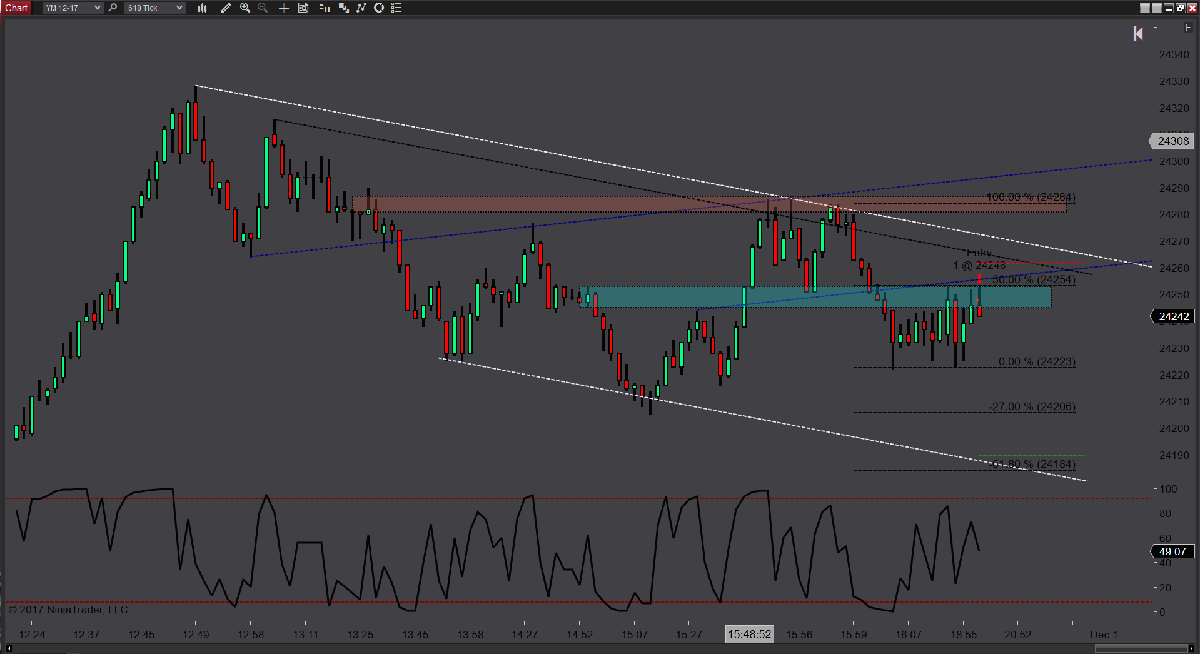The height and width of the screenshot is (654, 1200).
Task: Click the second gray window link button
Action: point(1157,8)
